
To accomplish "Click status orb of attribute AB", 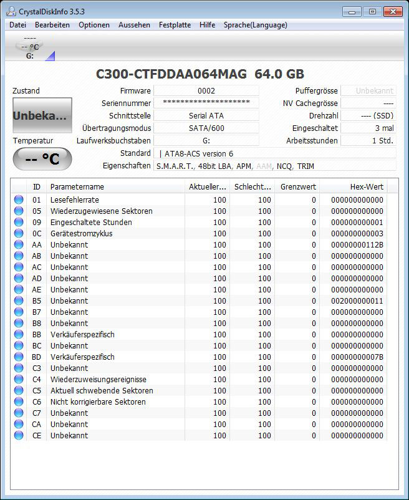I will pos(19,256).
